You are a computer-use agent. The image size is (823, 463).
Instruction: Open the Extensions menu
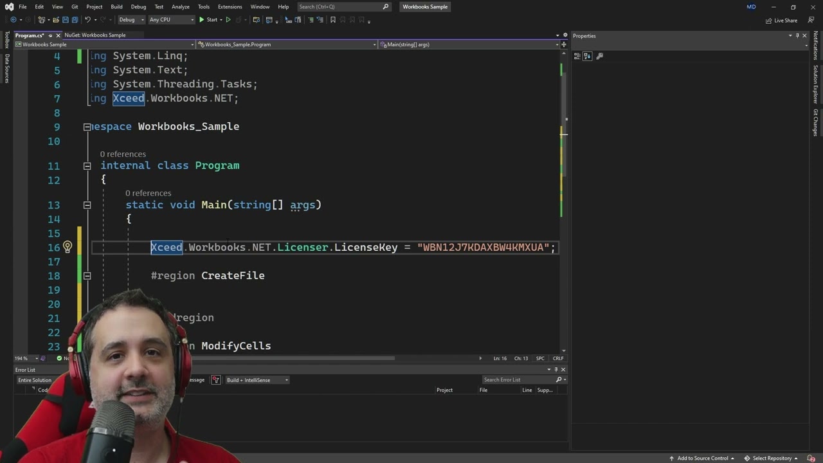click(230, 6)
